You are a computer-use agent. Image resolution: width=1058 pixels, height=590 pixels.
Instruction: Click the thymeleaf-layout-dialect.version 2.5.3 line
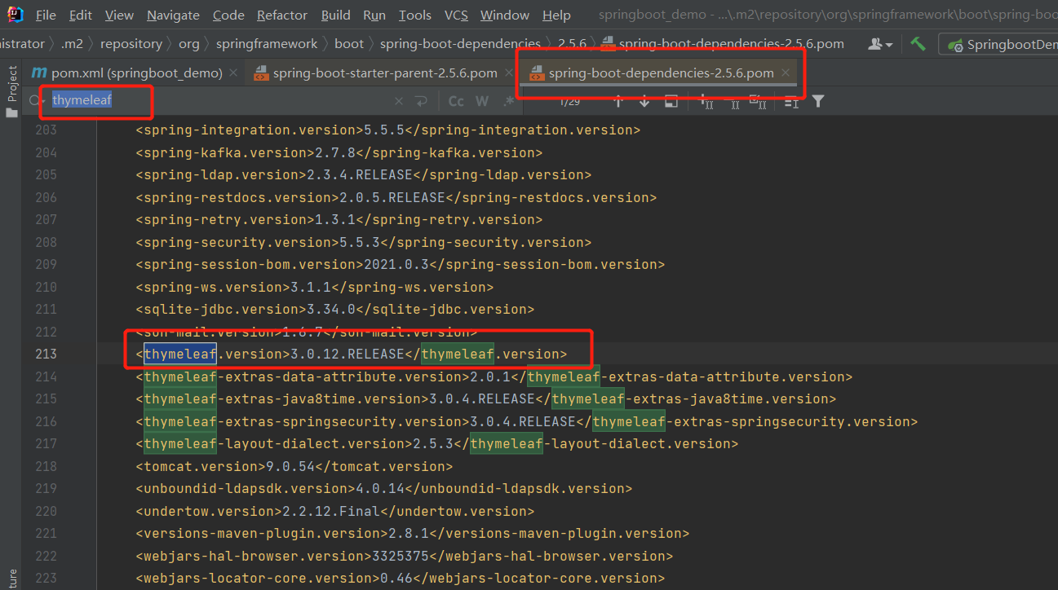point(437,443)
